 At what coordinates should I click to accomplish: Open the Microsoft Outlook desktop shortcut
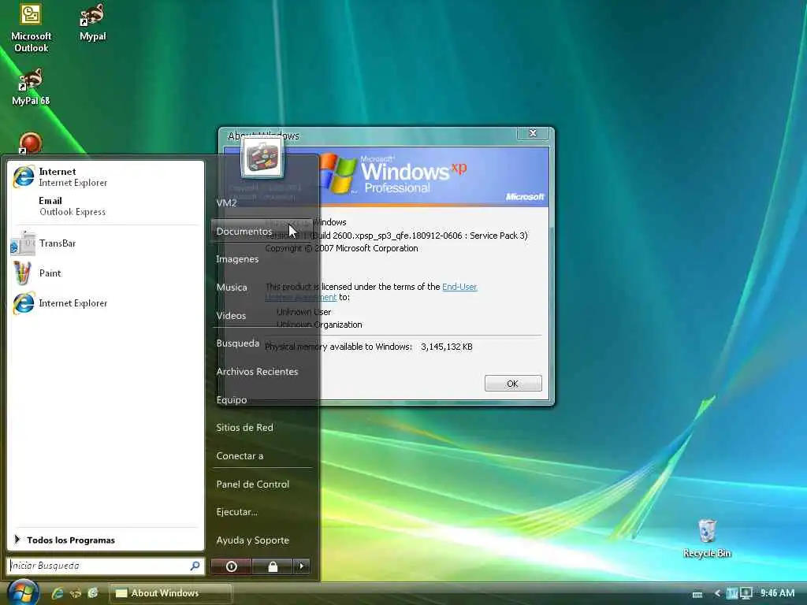31,28
